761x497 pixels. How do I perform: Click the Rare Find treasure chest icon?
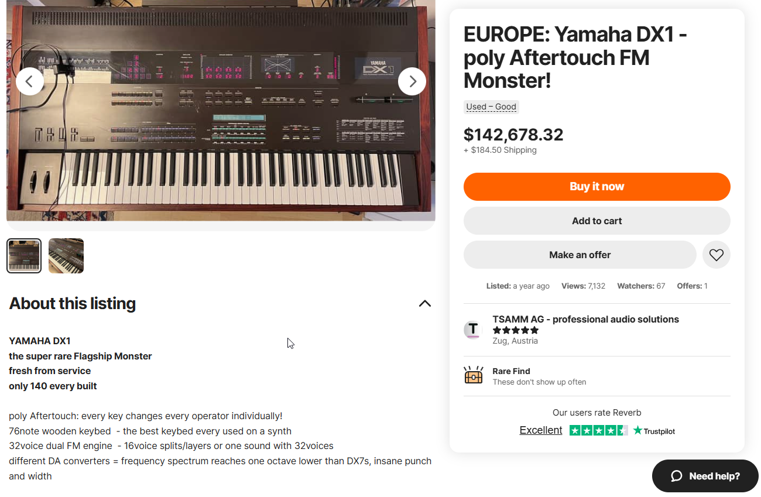(474, 376)
